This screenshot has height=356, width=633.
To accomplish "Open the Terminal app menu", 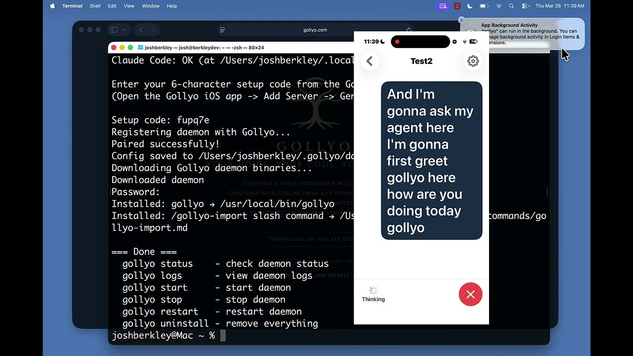I will pyautogui.click(x=72, y=6).
